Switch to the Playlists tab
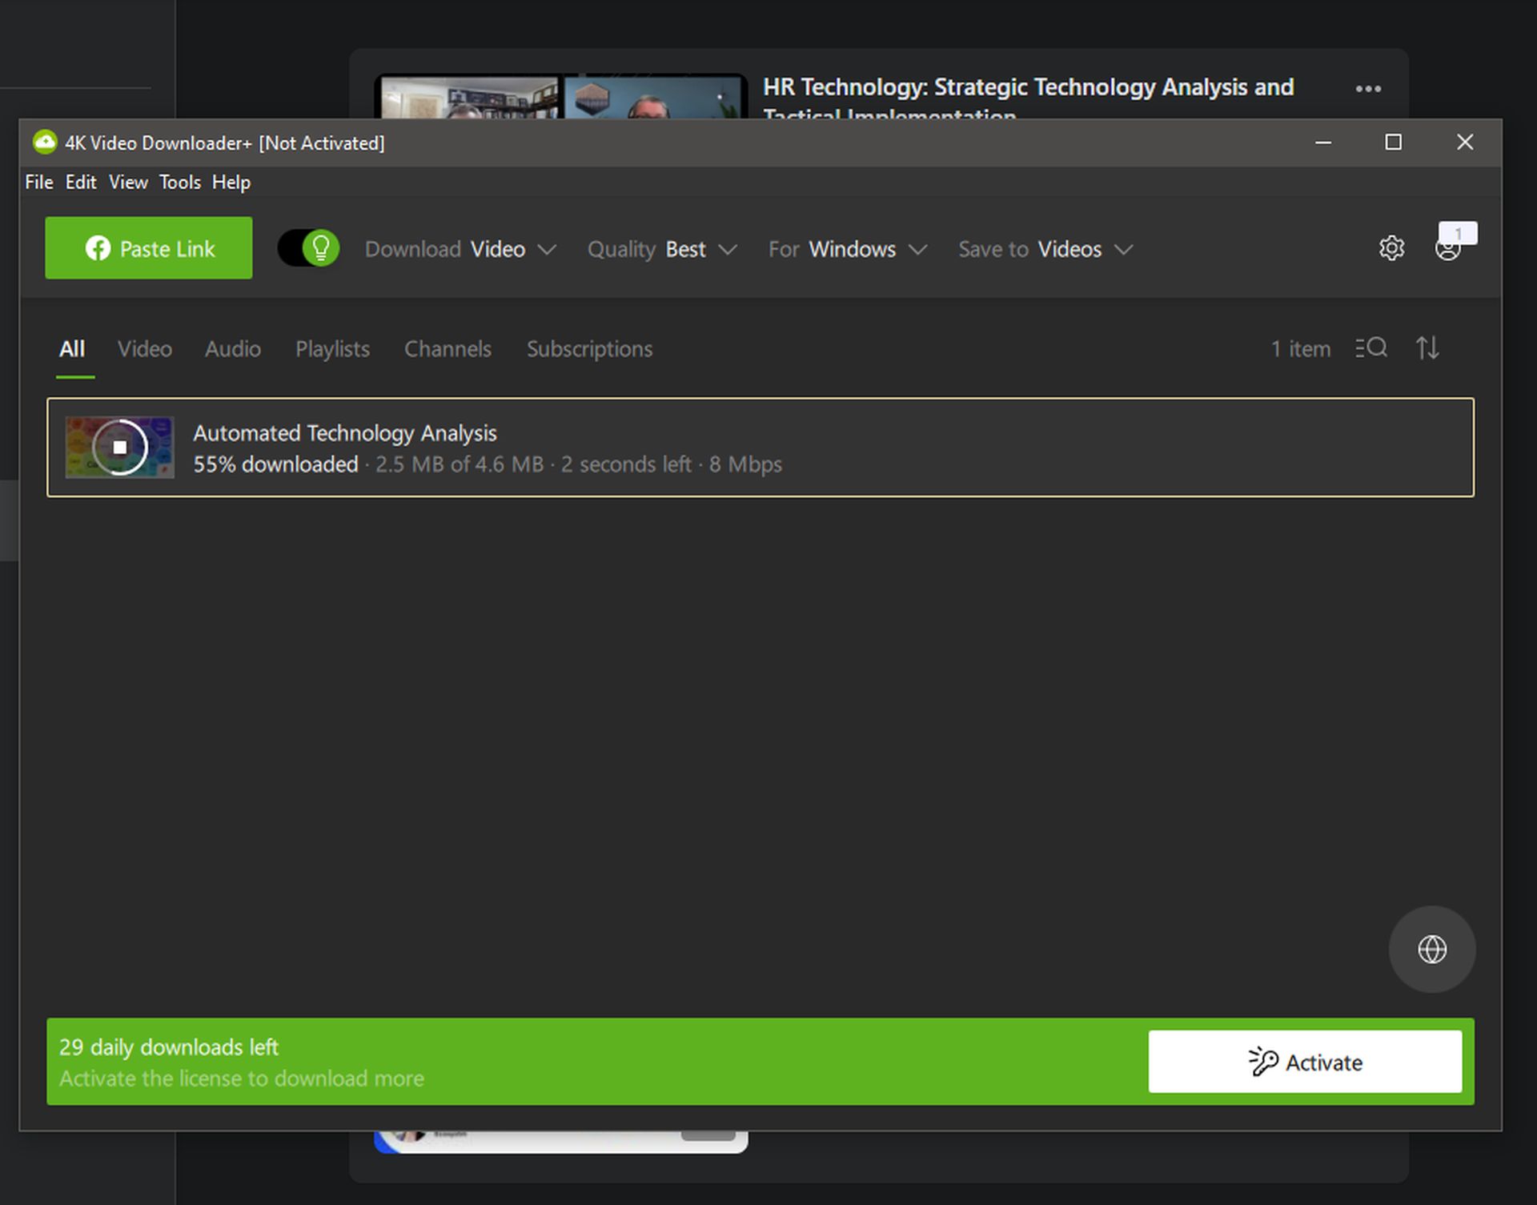This screenshot has height=1205, width=1537. click(x=332, y=349)
